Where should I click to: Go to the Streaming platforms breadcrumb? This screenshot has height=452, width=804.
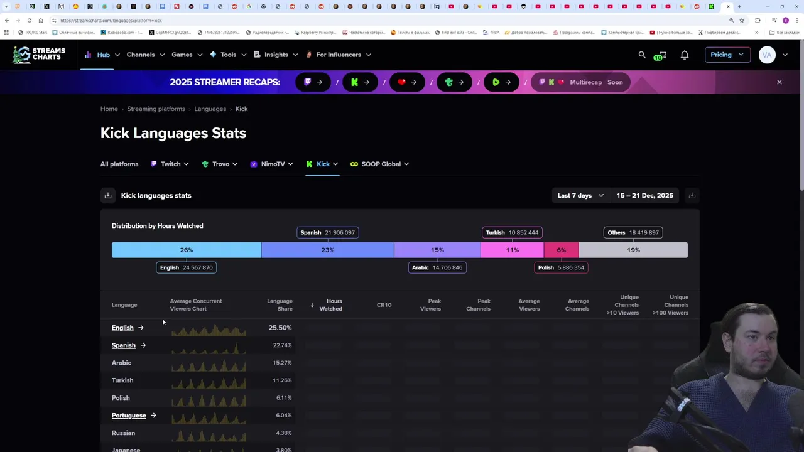point(156,109)
